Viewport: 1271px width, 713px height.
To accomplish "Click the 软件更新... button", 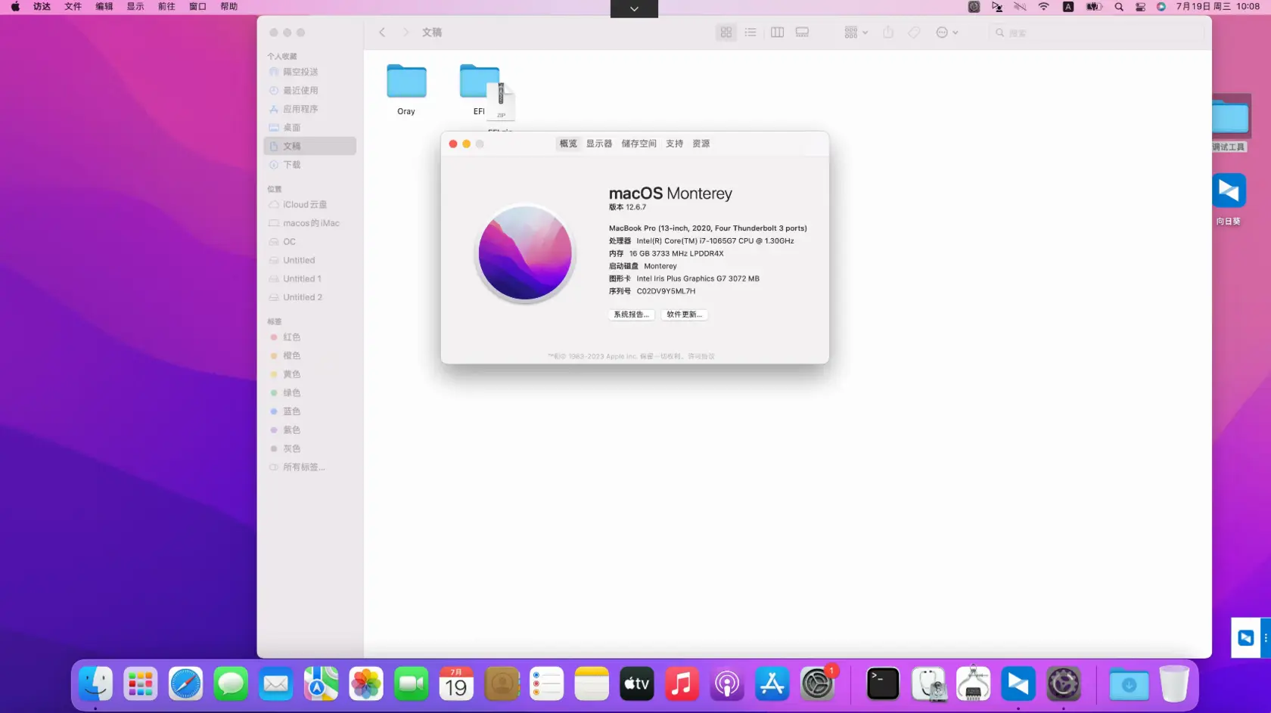I will point(684,315).
